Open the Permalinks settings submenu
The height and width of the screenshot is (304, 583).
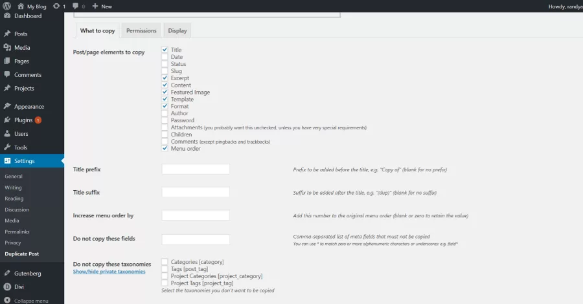point(17,232)
